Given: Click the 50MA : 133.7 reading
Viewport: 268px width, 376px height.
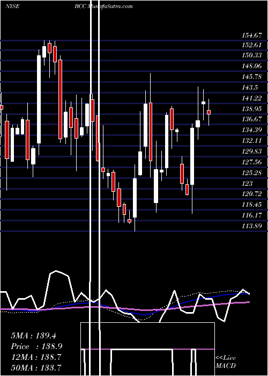Looking at the screenshot, I should [36, 368].
